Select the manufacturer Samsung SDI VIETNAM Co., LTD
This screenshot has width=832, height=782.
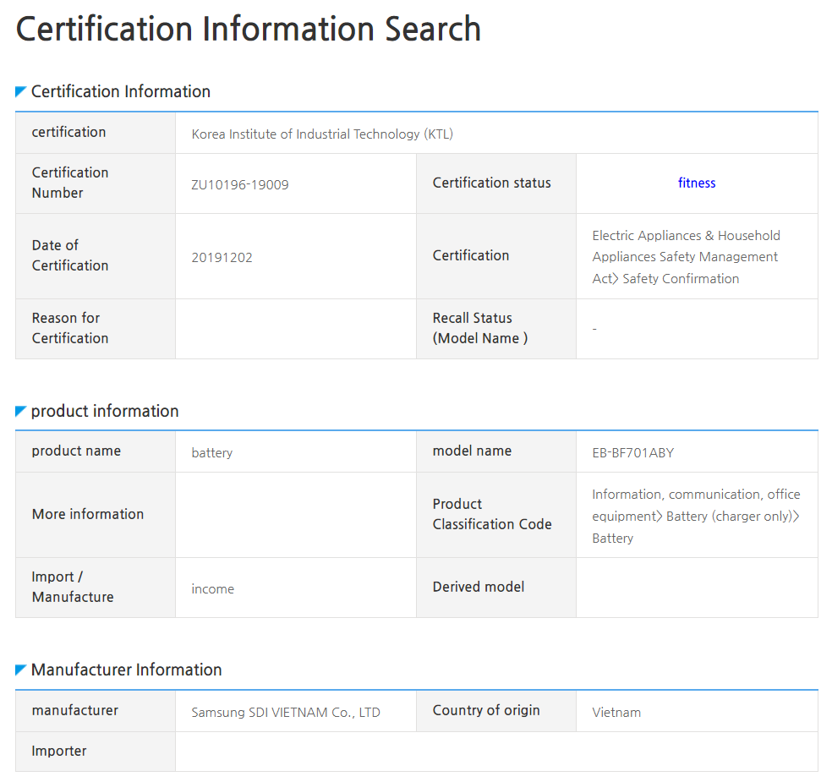pyautogui.click(x=286, y=712)
